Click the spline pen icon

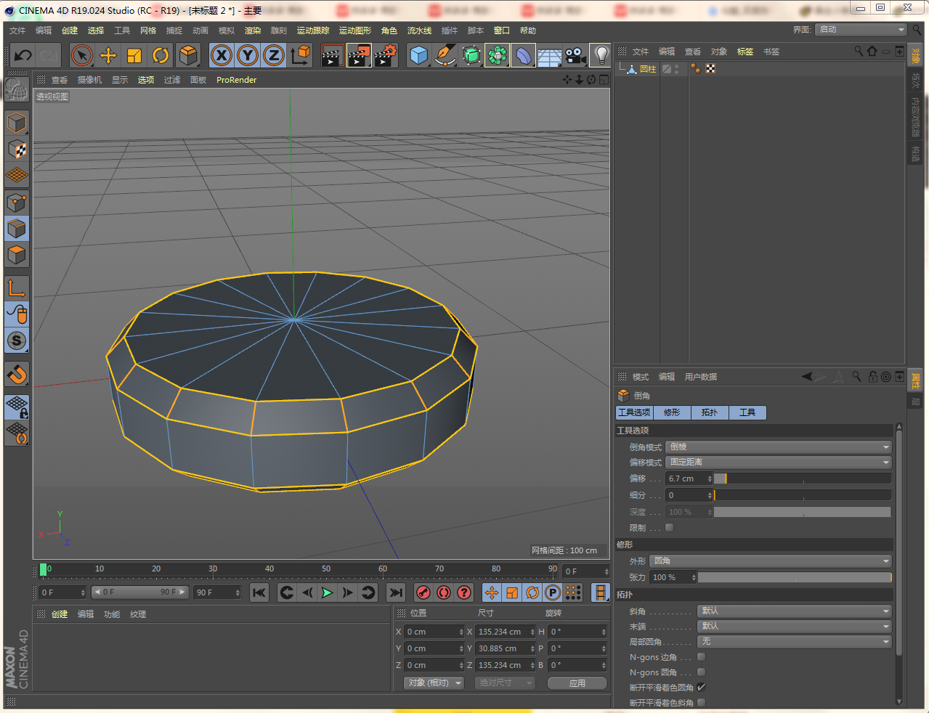(445, 55)
